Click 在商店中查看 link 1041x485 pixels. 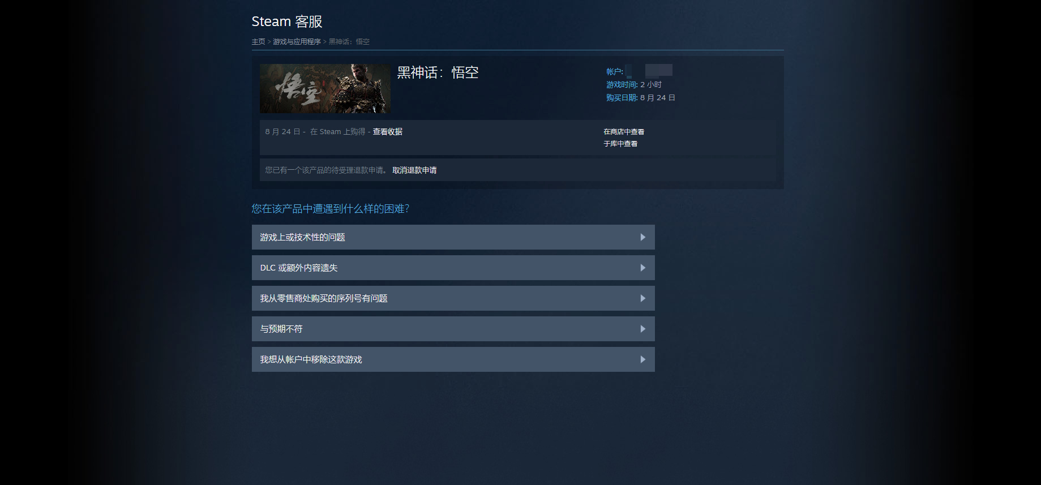(623, 132)
